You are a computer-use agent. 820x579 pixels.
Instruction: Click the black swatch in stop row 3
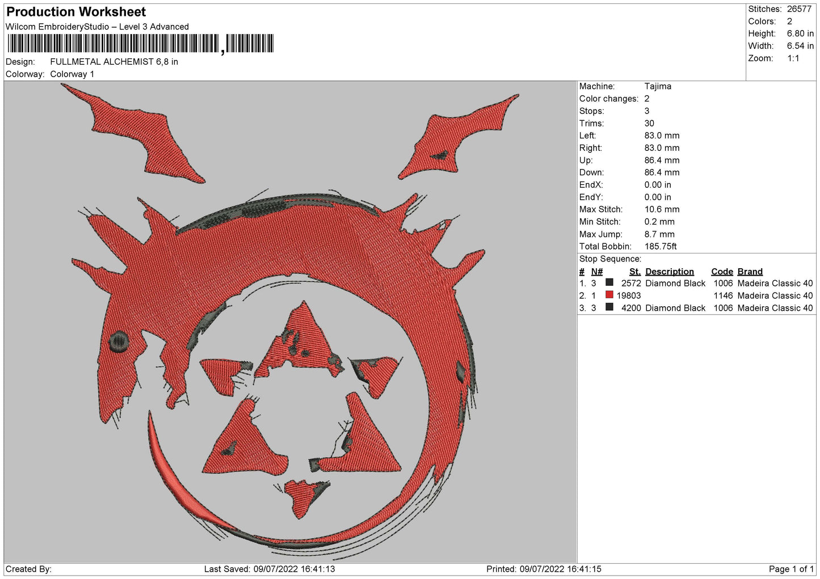(x=609, y=307)
